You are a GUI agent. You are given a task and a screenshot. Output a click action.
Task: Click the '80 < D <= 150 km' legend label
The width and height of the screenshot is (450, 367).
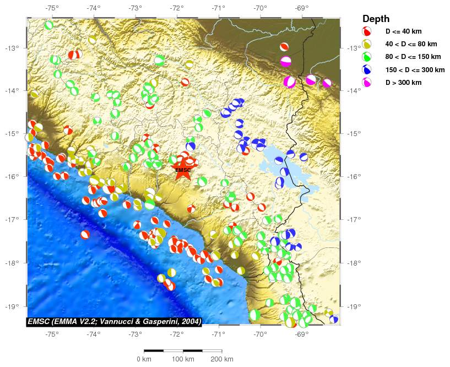pos(413,57)
